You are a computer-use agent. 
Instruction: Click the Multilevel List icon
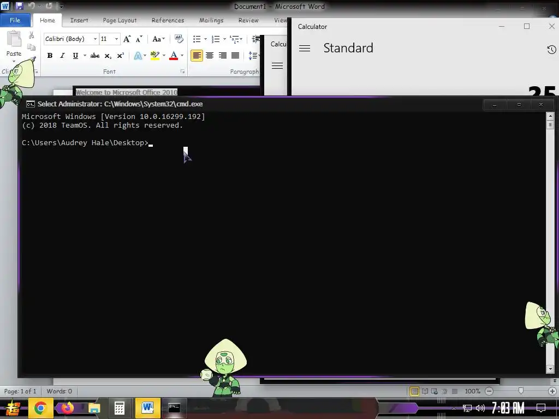click(x=235, y=39)
